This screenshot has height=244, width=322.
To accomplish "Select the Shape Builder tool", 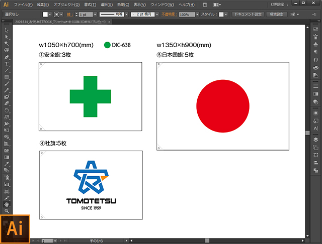I will point(7,137).
